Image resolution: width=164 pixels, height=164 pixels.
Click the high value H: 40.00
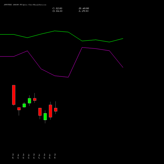84,8
